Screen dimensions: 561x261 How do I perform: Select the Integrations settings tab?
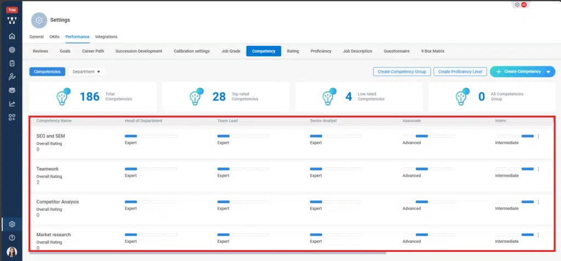tap(106, 37)
